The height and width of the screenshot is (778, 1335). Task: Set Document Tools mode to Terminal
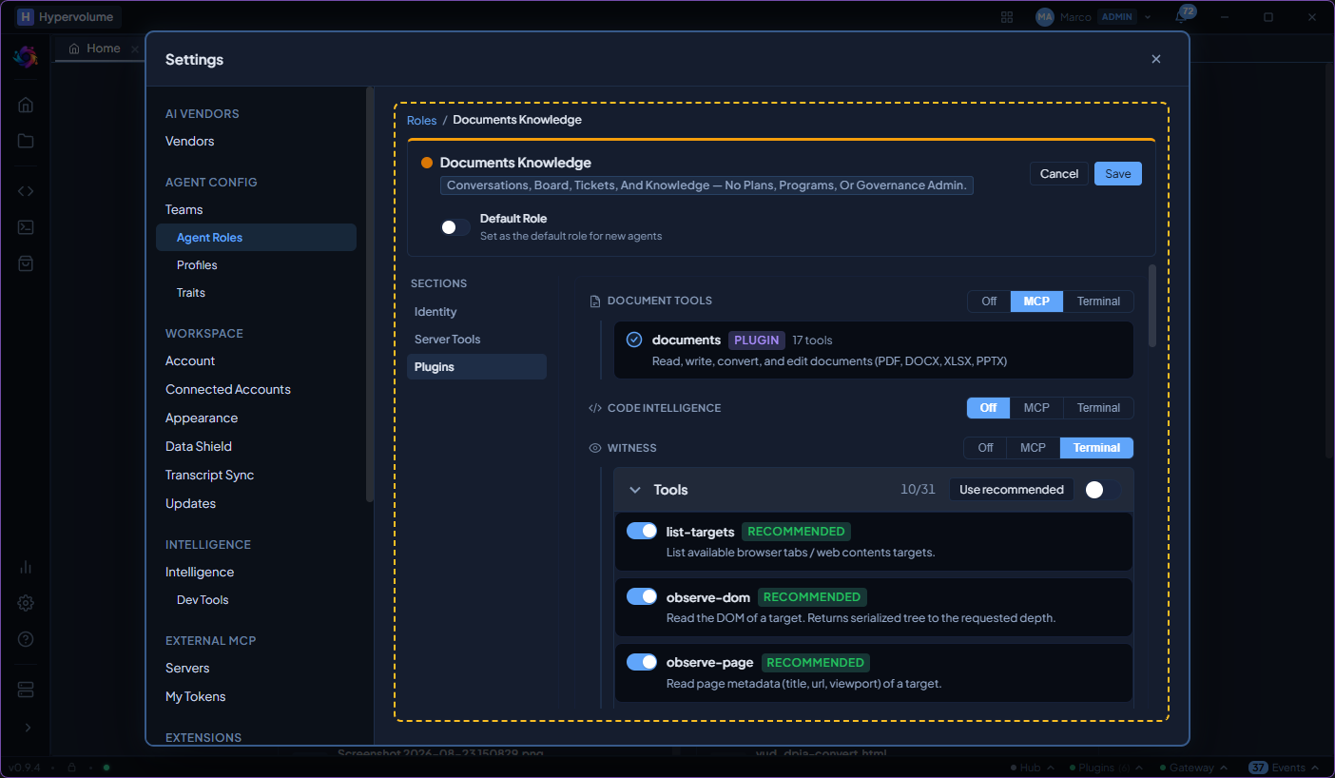[x=1098, y=301]
